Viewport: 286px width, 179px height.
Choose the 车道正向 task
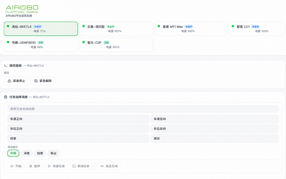(78, 119)
